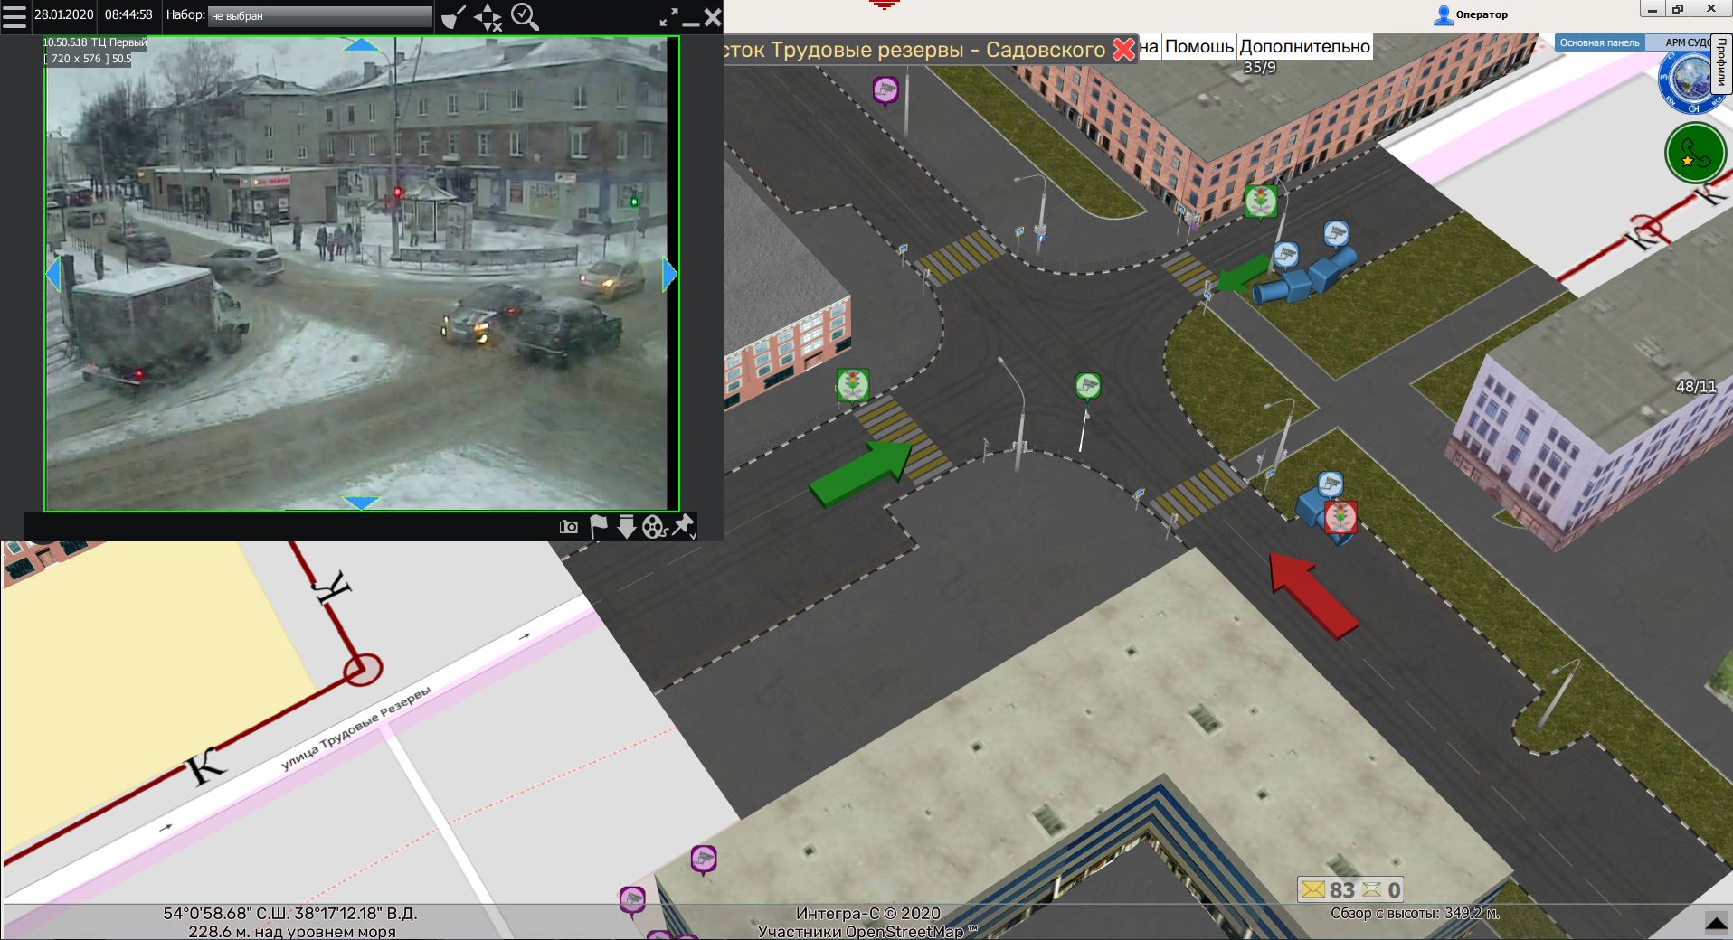Click the green phone call button
Screen dimensions: 1733x940
(1695, 154)
